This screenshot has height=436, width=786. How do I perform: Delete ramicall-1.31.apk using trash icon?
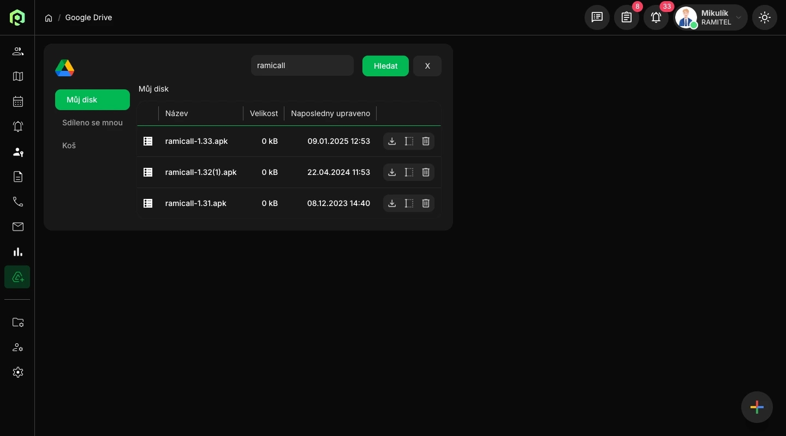click(426, 203)
